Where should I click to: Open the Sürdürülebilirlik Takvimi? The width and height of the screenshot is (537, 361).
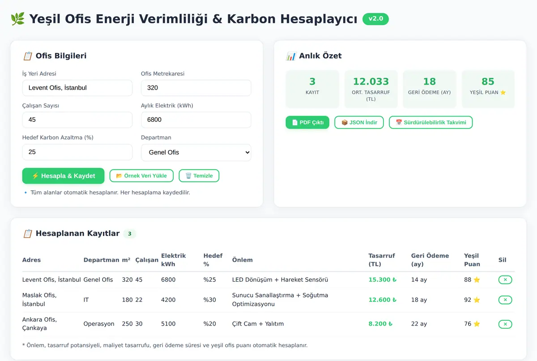(x=431, y=122)
